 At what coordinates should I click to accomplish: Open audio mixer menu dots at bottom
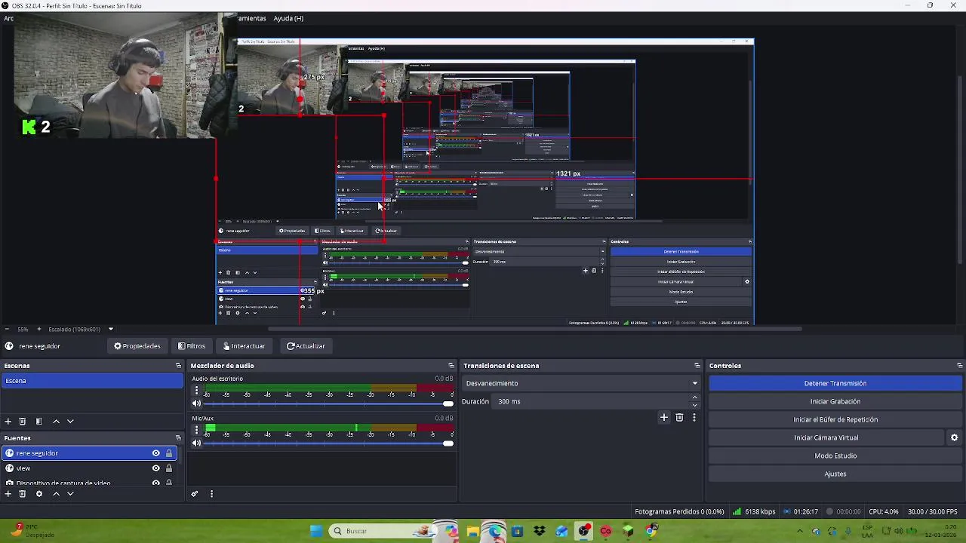point(211,494)
